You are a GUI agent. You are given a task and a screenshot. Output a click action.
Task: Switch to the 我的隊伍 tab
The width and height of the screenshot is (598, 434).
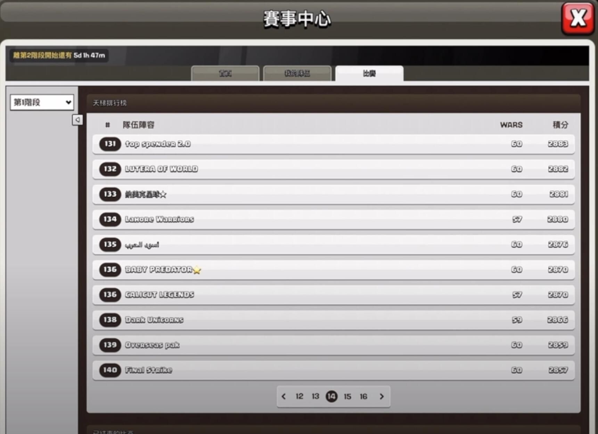point(297,73)
